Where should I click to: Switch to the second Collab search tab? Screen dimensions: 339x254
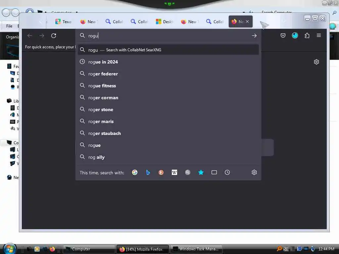[x=139, y=21]
